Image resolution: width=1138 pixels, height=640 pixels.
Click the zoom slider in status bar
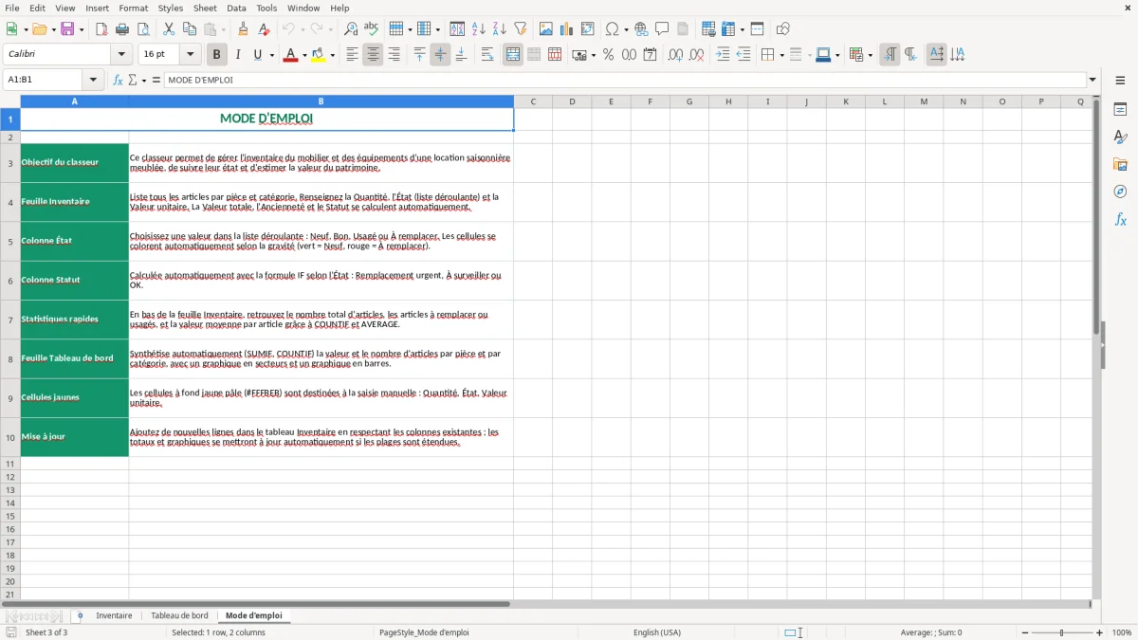coord(1061,632)
